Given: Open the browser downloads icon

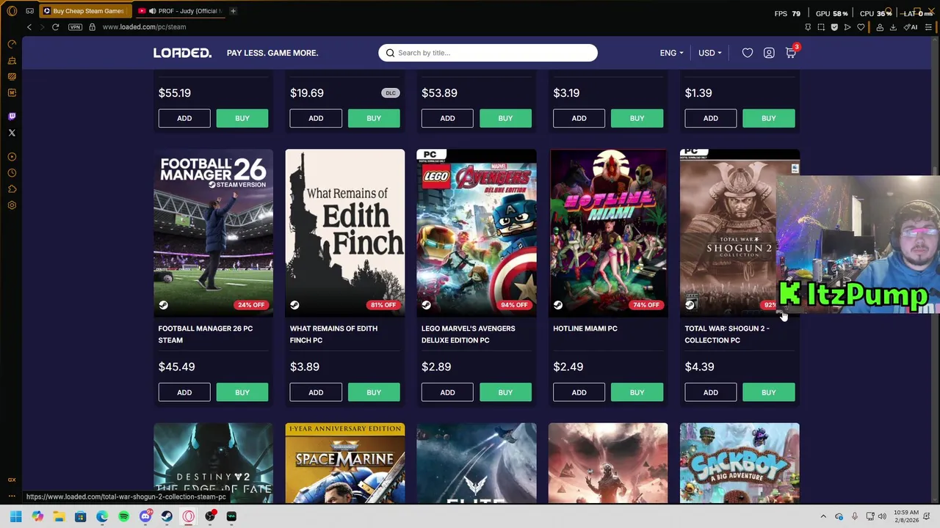Looking at the screenshot, I should (x=893, y=27).
